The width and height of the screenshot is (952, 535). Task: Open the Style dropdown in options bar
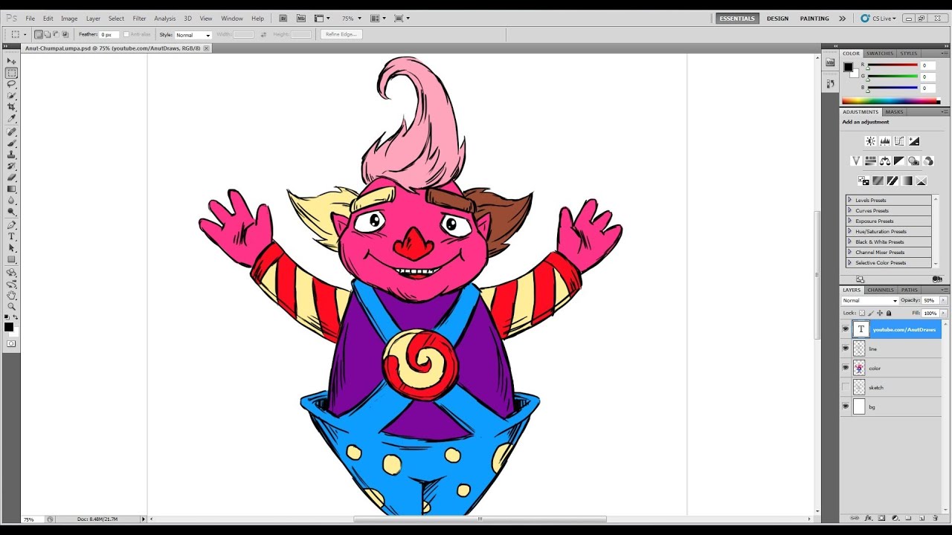(x=192, y=34)
